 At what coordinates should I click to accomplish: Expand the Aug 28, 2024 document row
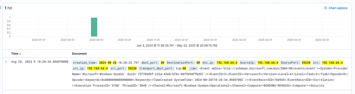6,62
